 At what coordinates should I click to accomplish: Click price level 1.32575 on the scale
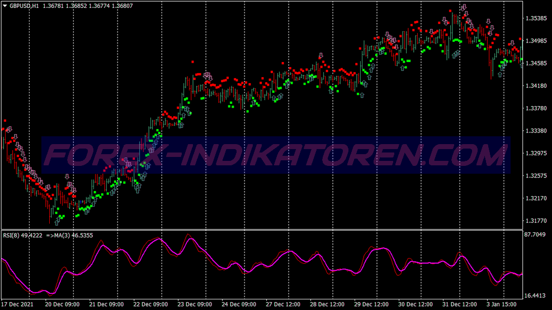click(536, 176)
